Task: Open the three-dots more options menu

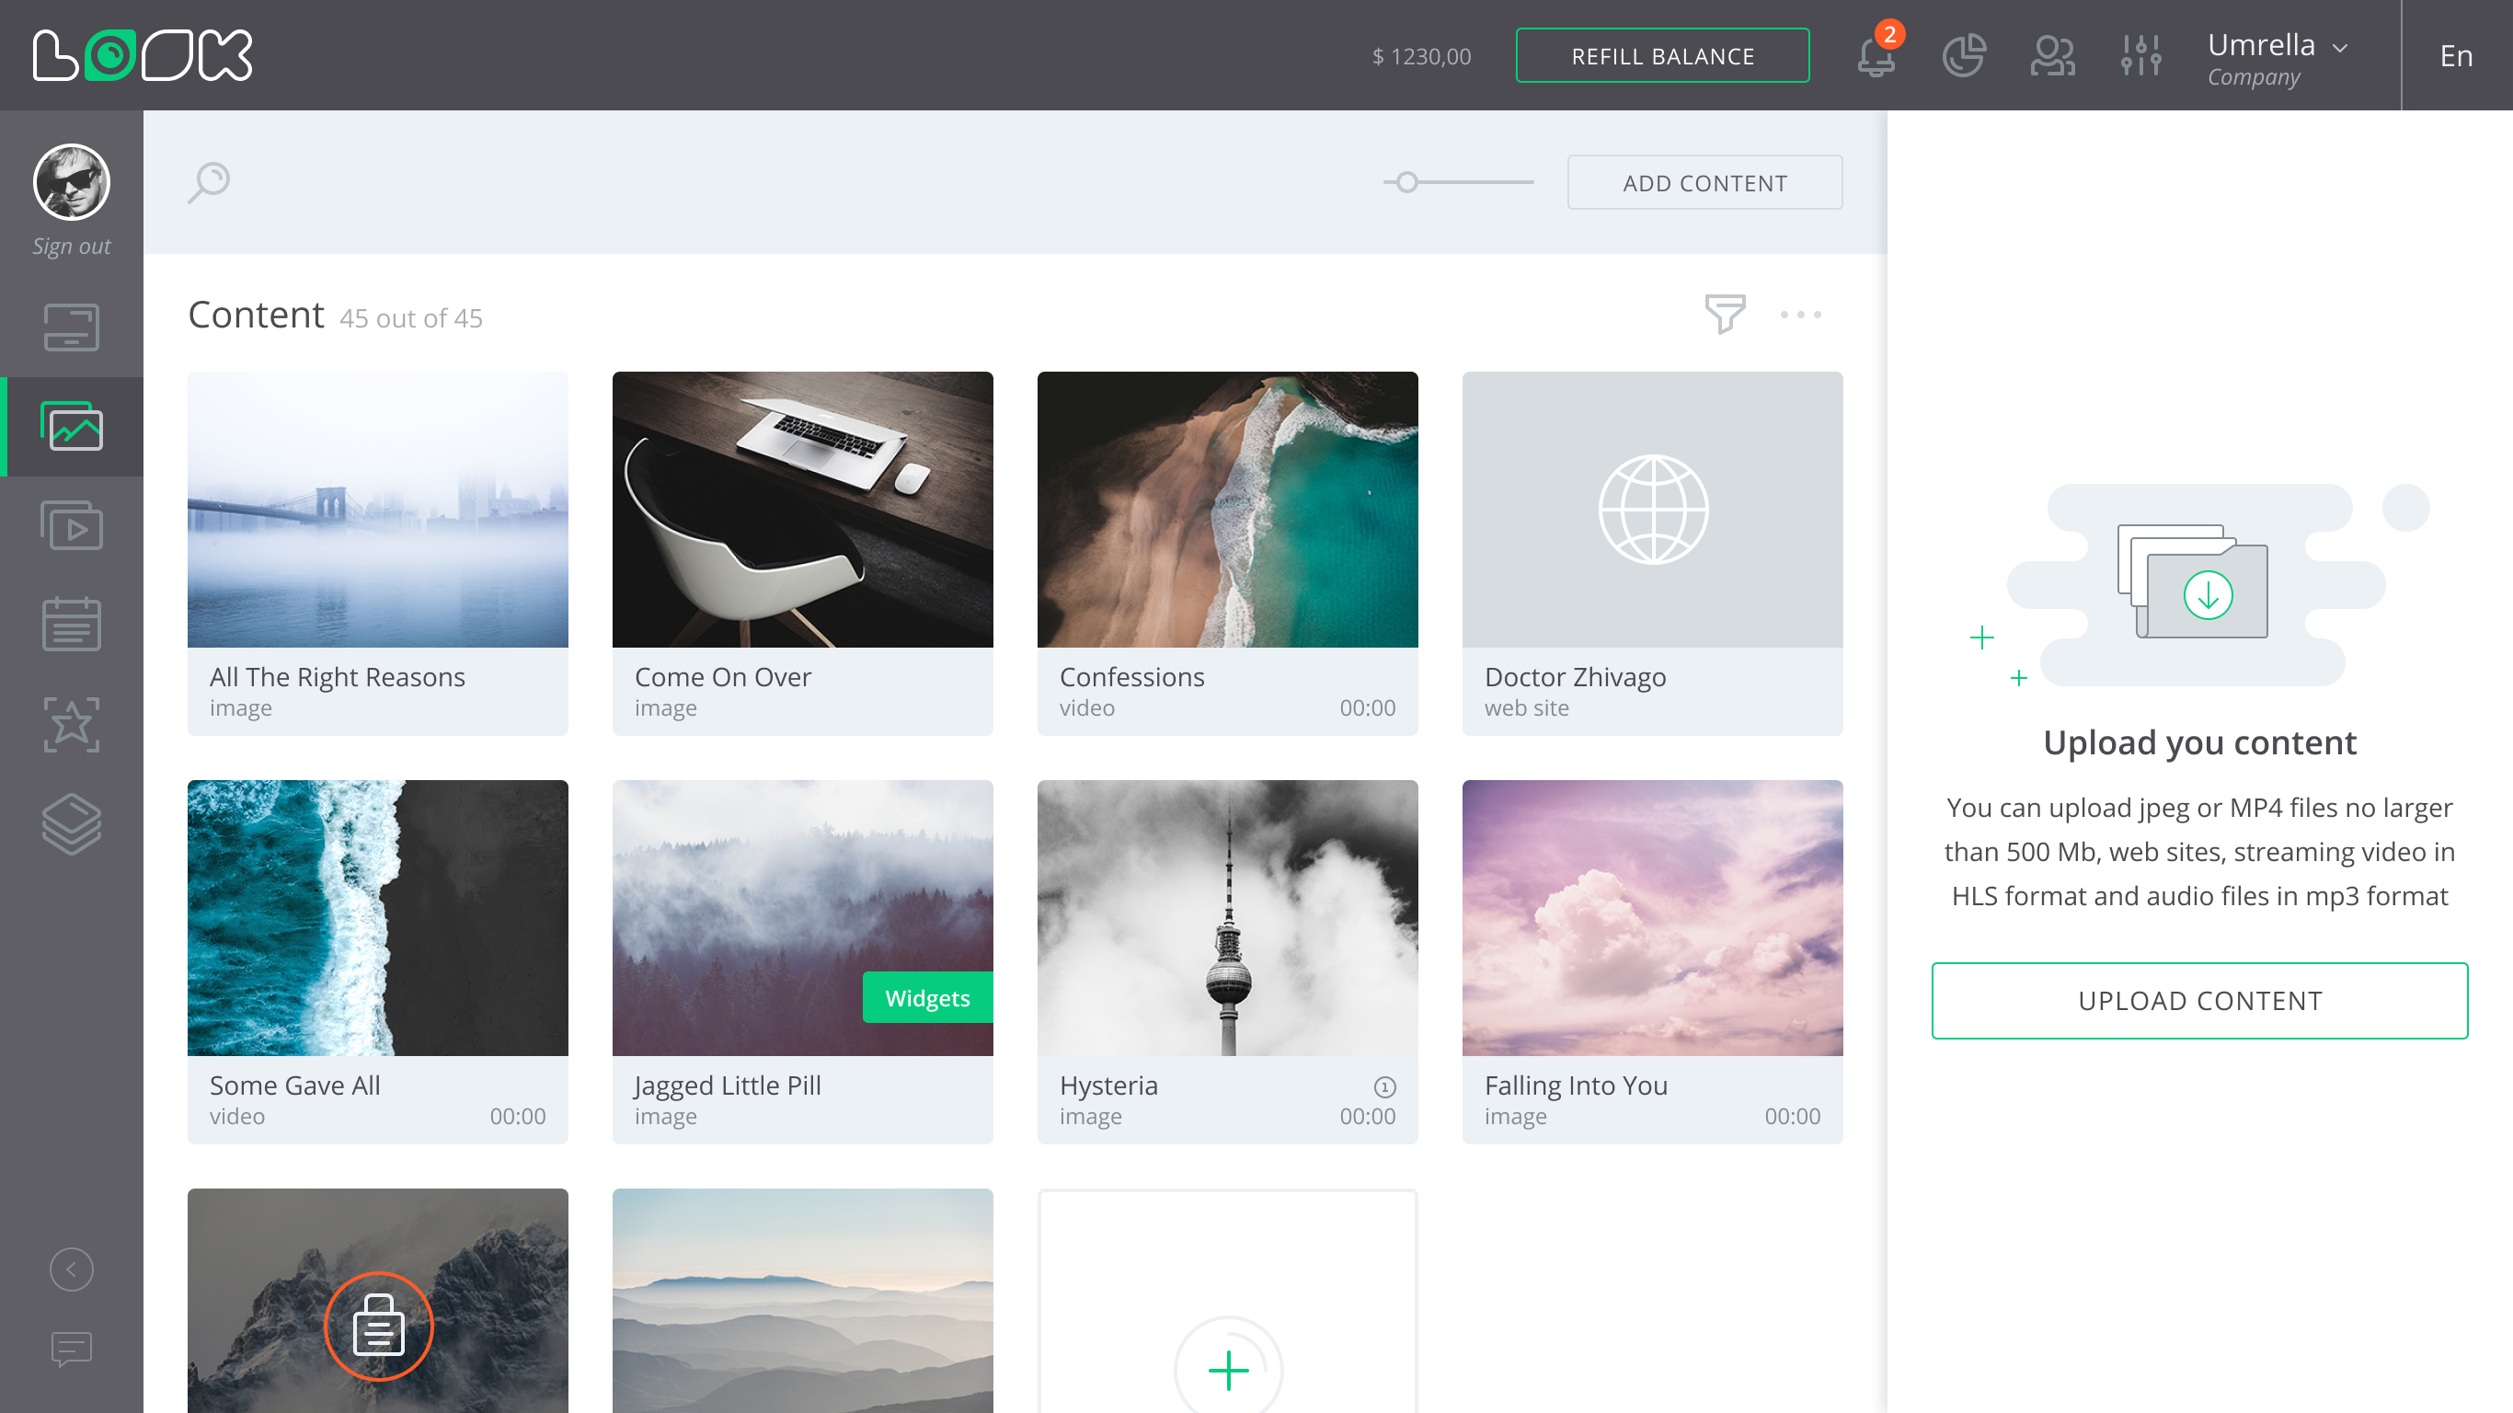Action: click(1800, 315)
